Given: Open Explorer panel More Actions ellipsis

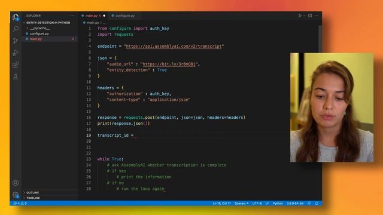Looking at the screenshot, I should [72, 16].
